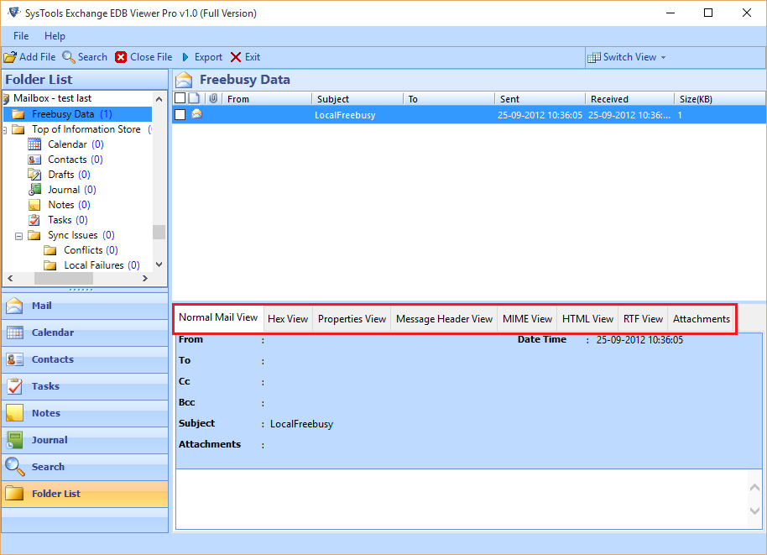The image size is (767, 555).
Task: Switch to the MIME View tab
Action: coord(527,319)
